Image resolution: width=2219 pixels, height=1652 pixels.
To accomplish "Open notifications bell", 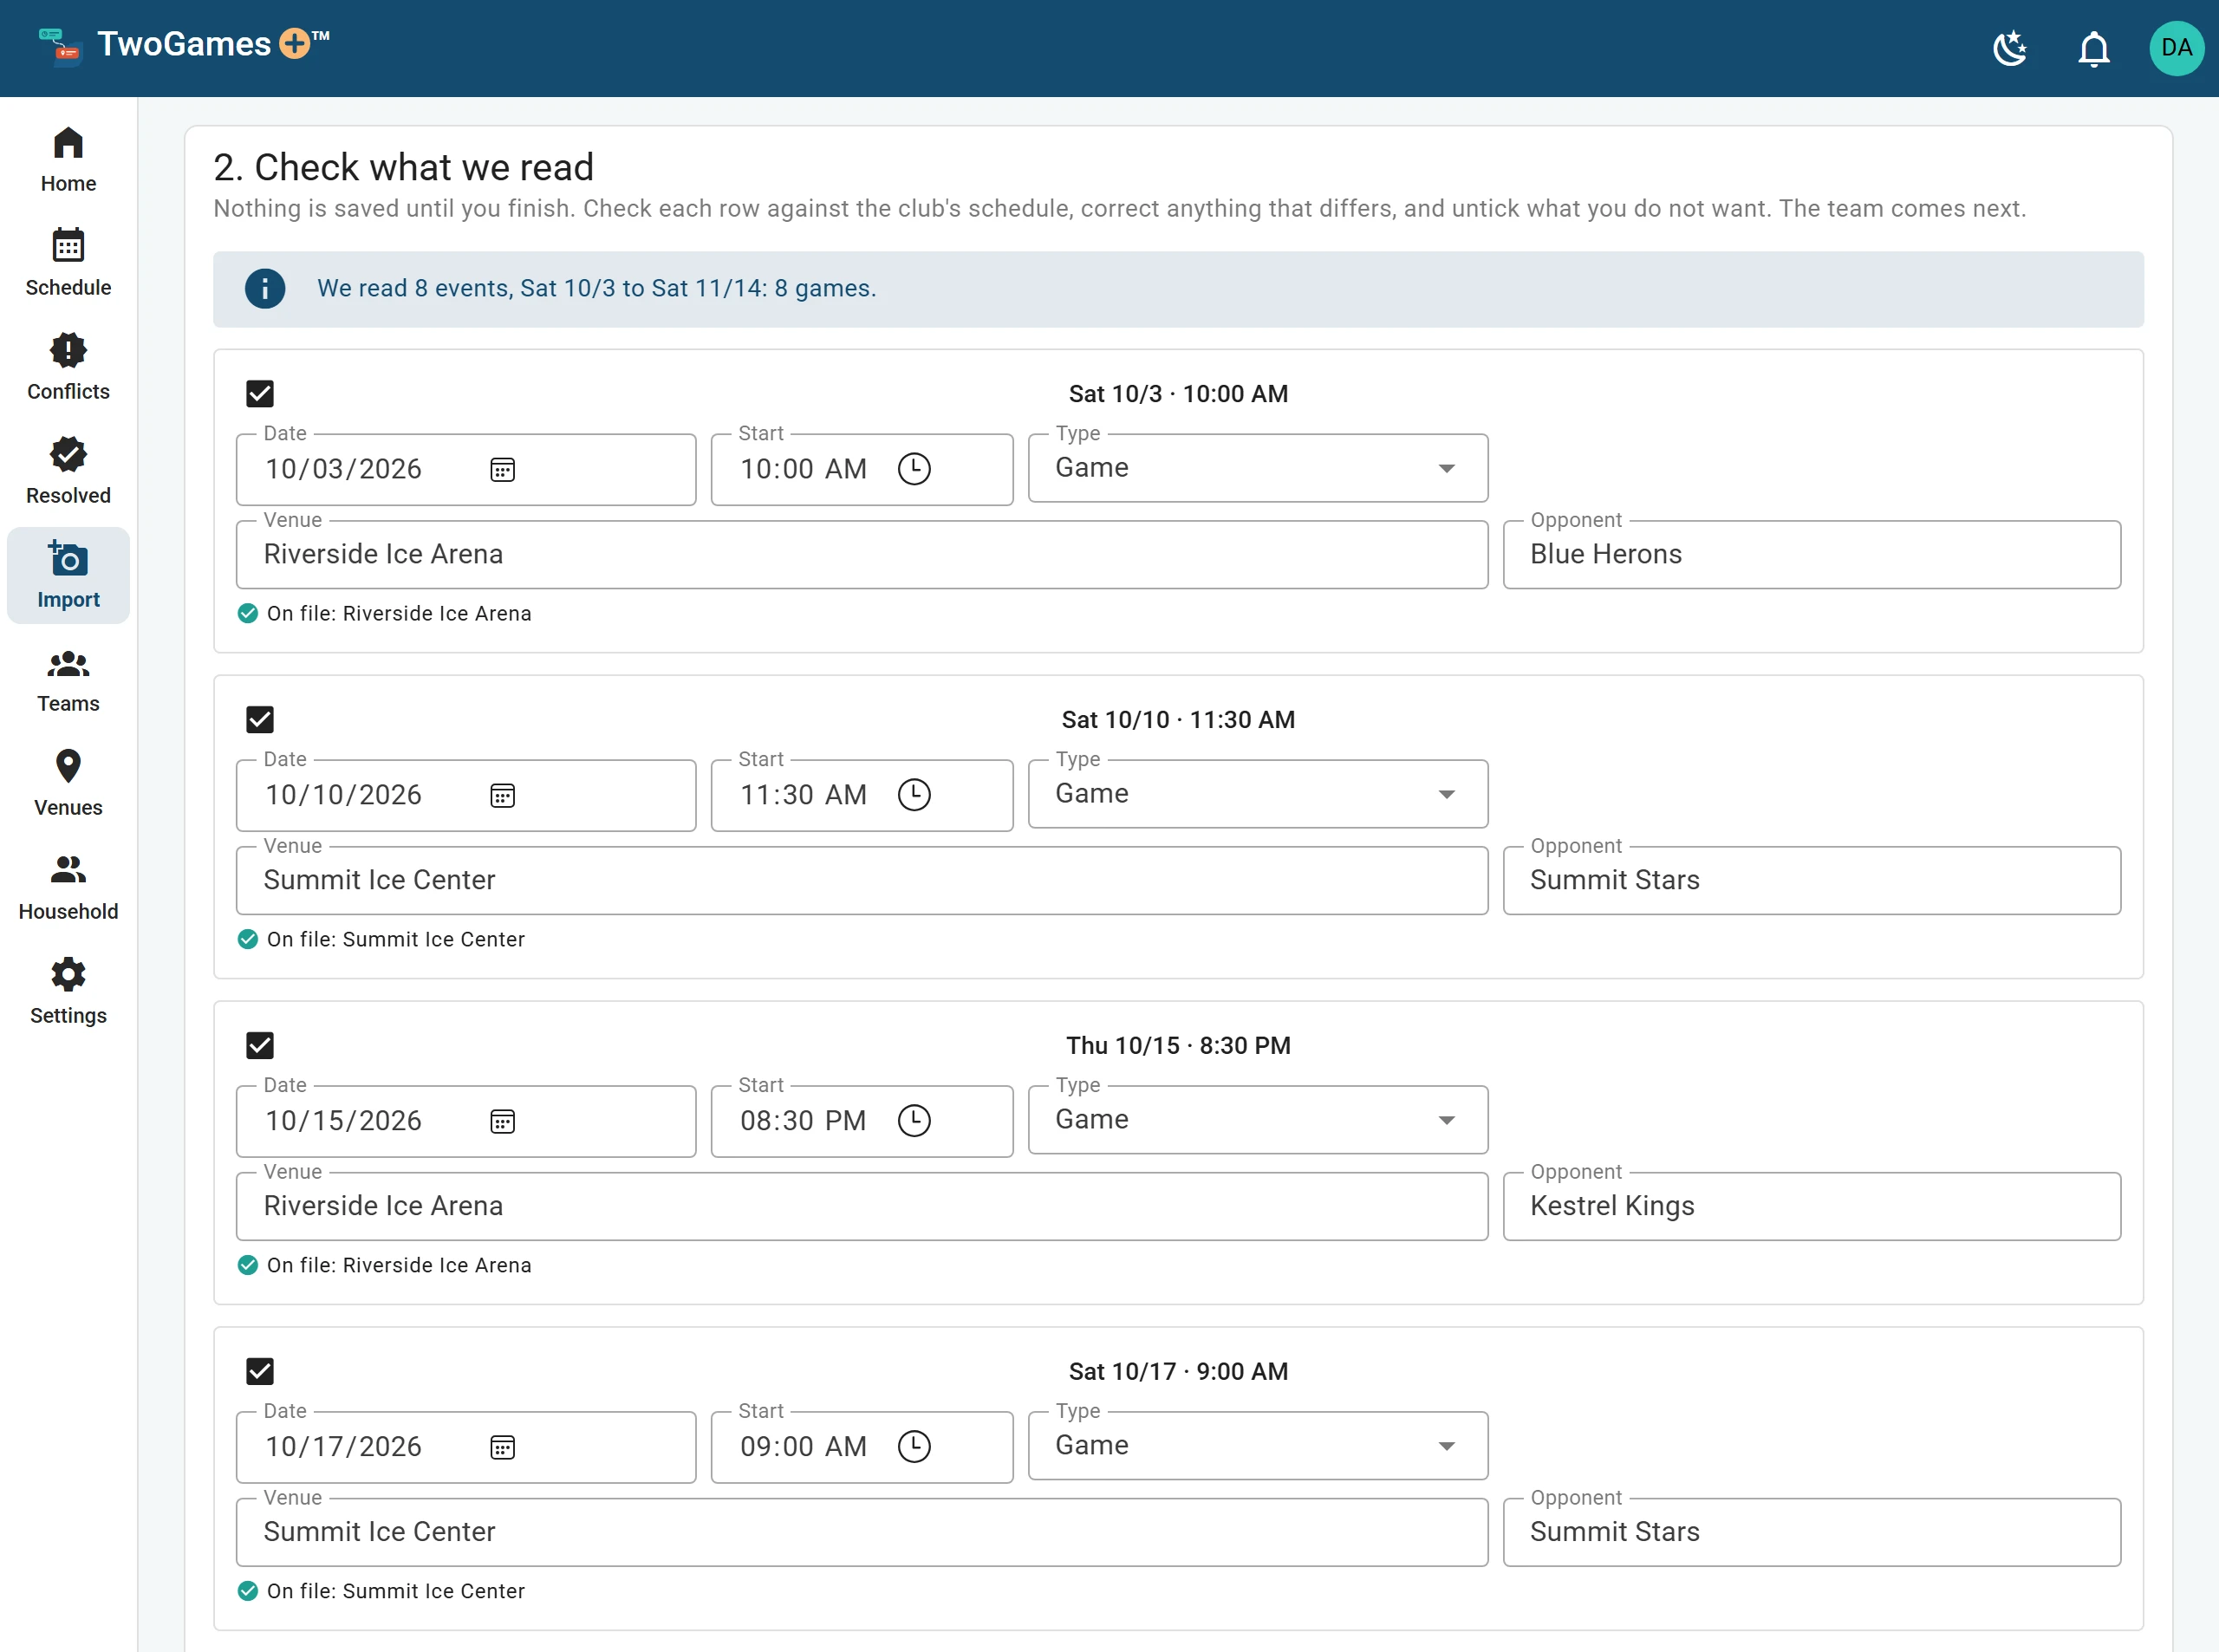I will pyautogui.click(x=2094, y=48).
